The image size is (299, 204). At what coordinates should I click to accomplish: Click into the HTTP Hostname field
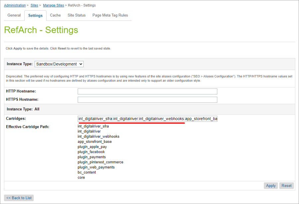[x=147, y=91]
